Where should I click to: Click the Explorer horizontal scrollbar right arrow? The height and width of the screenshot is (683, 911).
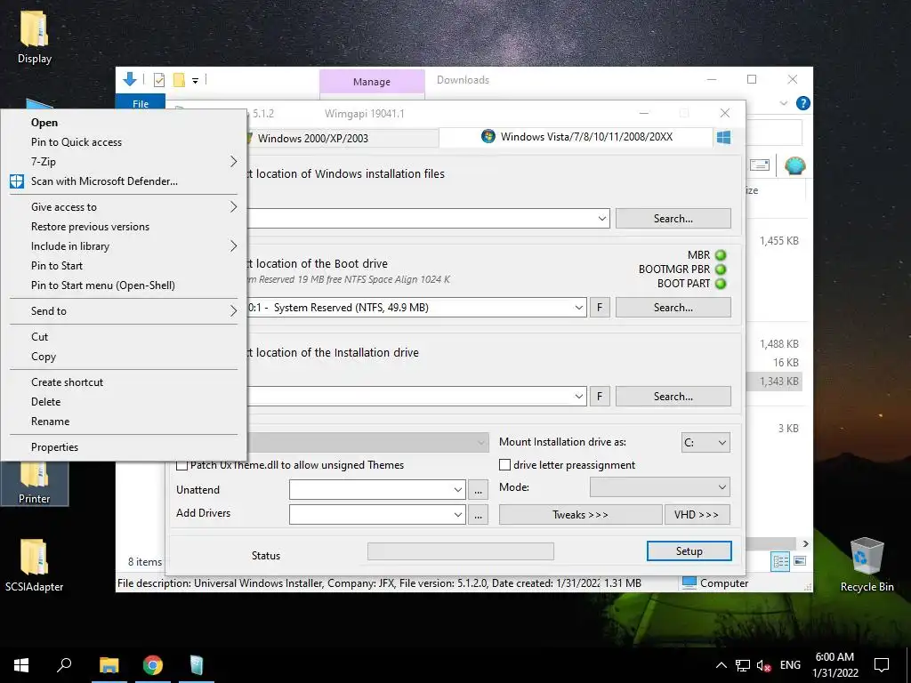point(806,543)
